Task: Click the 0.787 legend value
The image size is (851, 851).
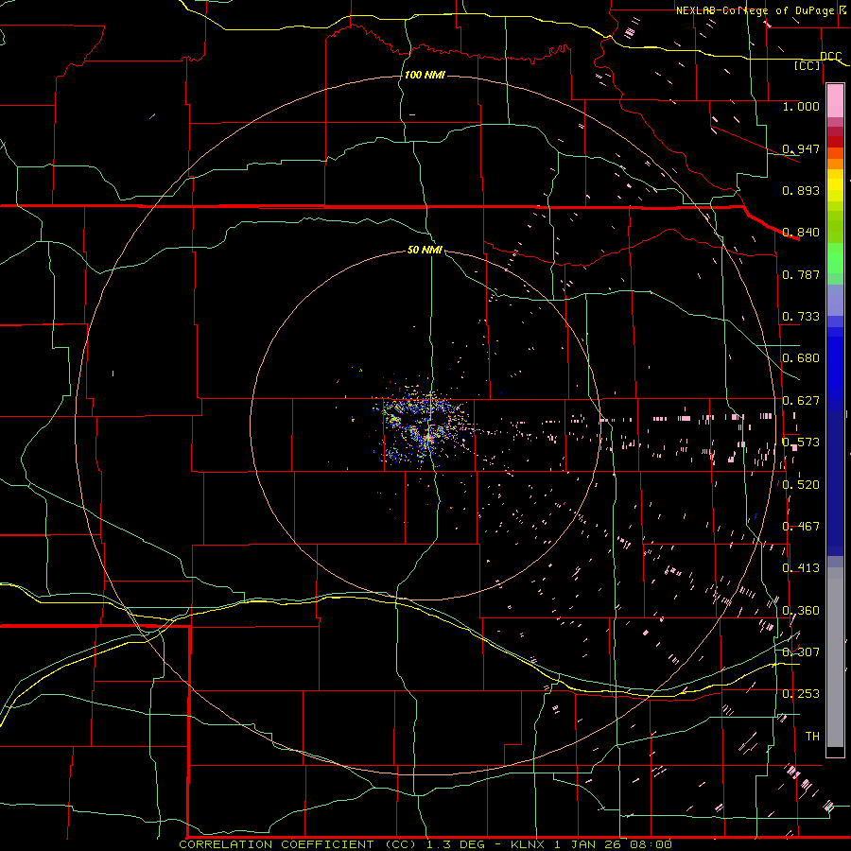Action: [801, 274]
